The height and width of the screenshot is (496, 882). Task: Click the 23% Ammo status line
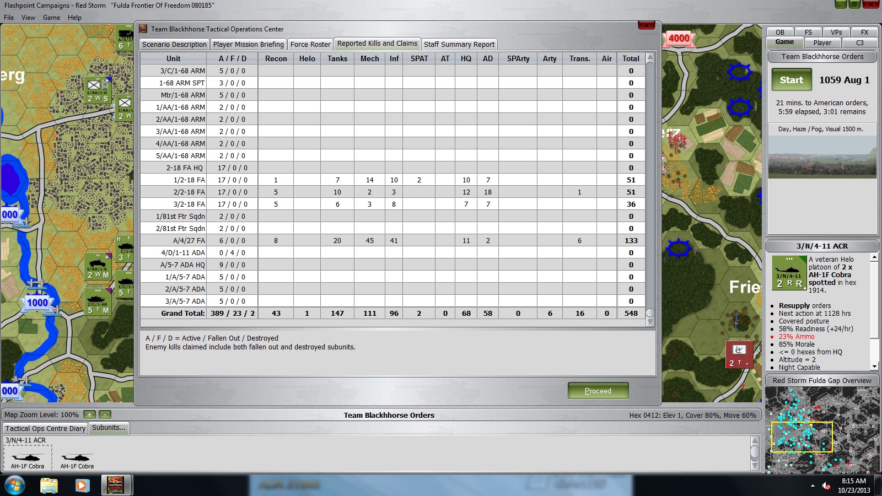pyautogui.click(x=796, y=336)
